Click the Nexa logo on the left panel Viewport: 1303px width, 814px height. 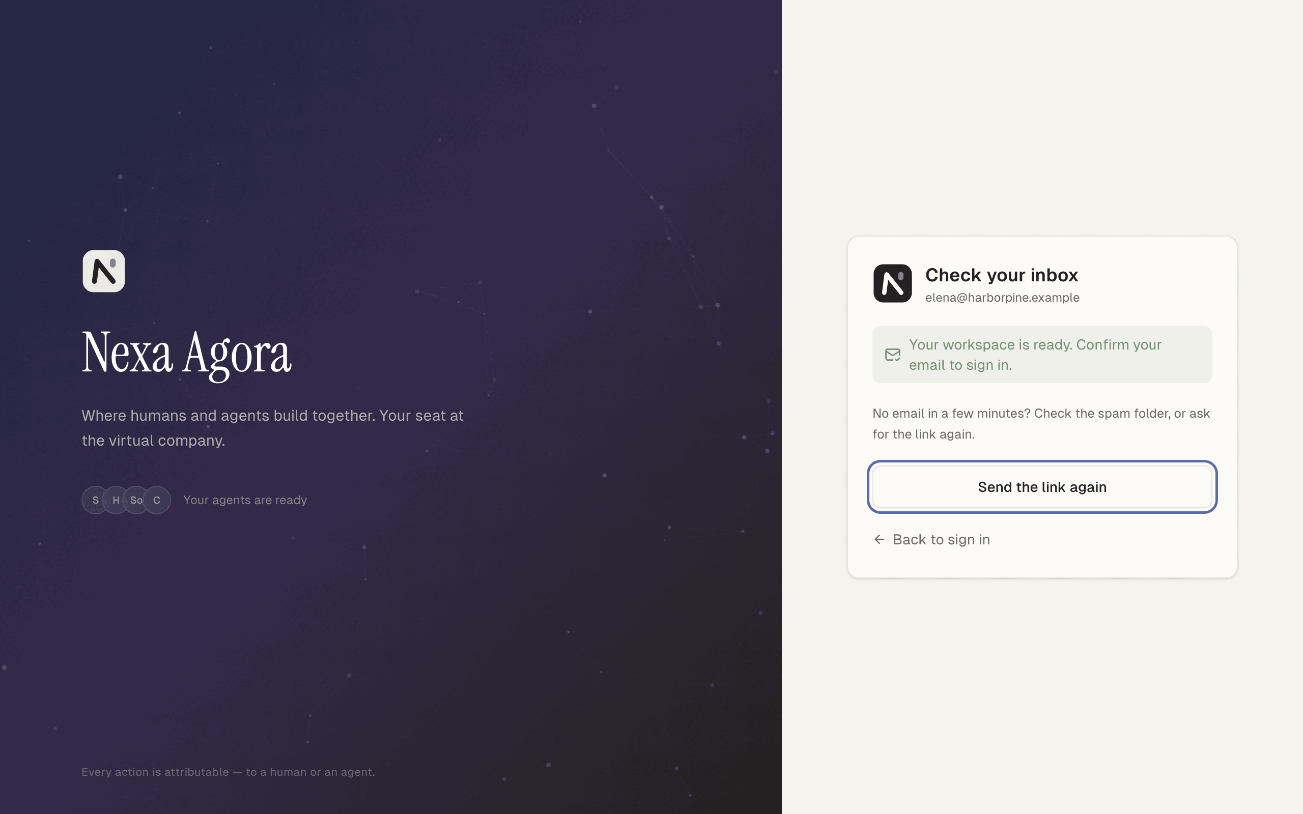coord(104,271)
